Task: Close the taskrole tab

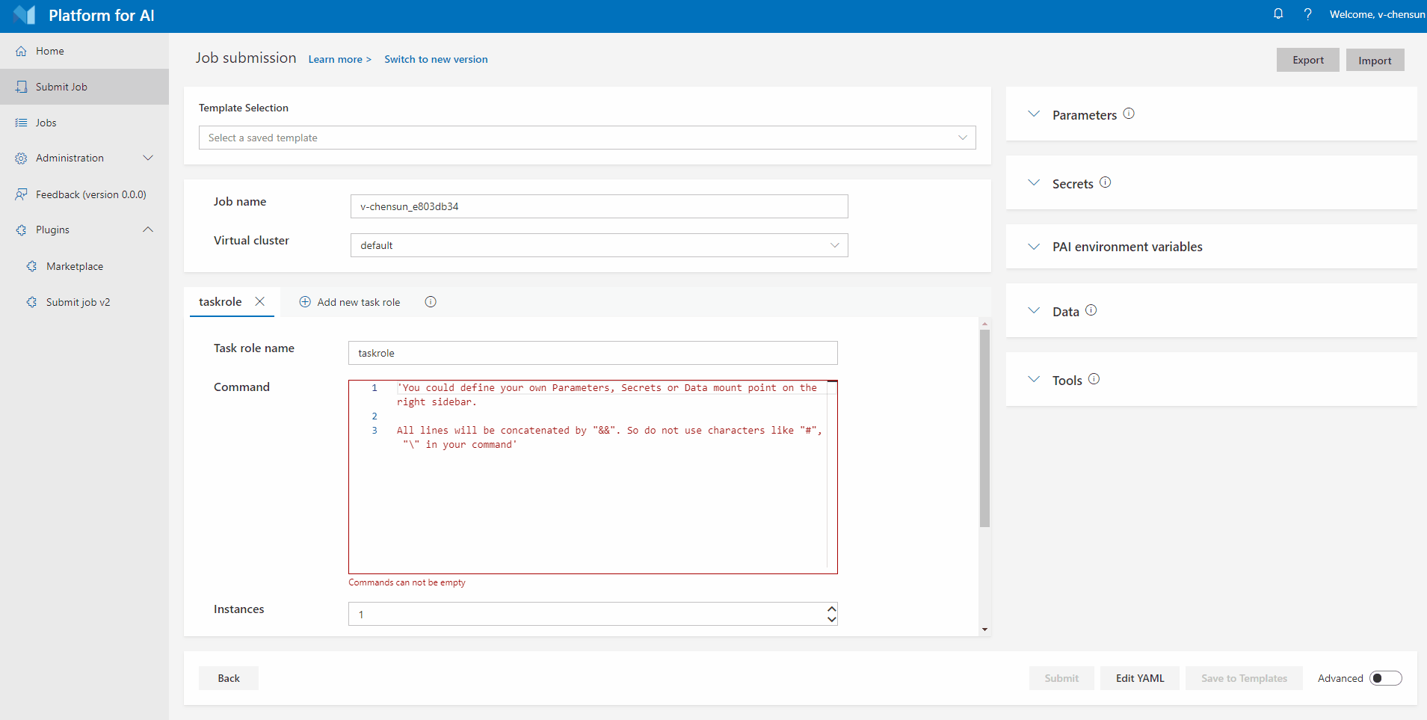Action: [259, 301]
